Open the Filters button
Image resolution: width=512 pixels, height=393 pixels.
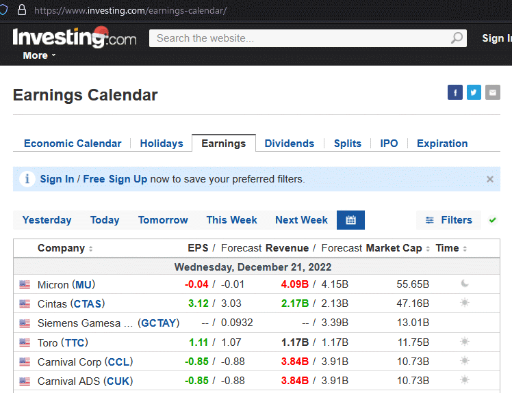[x=448, y=220]
